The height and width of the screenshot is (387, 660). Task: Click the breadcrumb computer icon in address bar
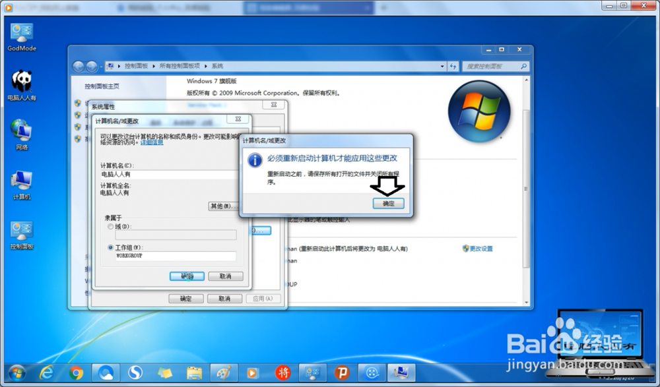click(x=111, y=66)
